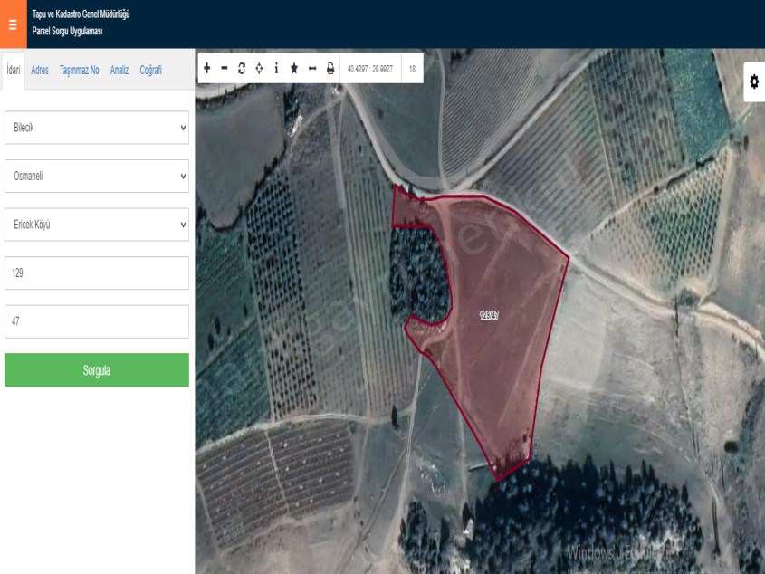Open favorites using the star icon
This screenshot has height=574, width=765.
296,66
